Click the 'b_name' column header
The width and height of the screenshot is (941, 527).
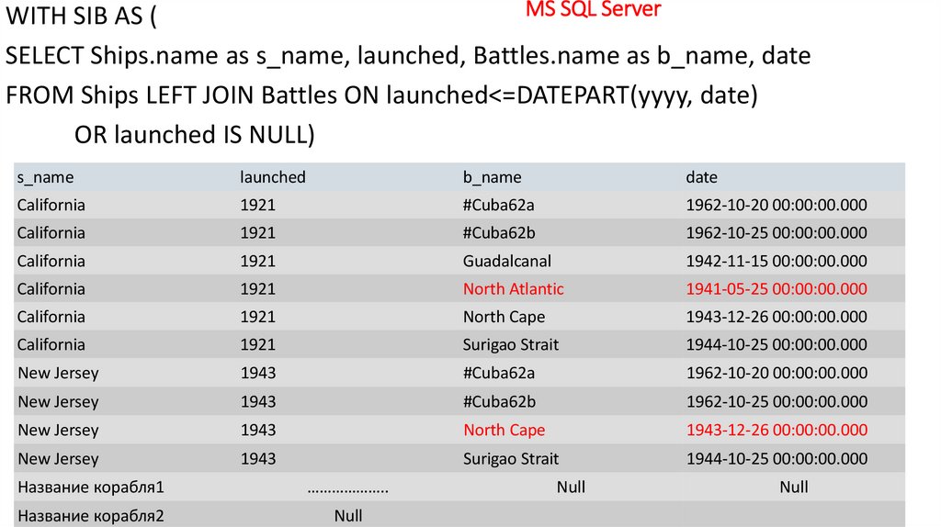492,177
